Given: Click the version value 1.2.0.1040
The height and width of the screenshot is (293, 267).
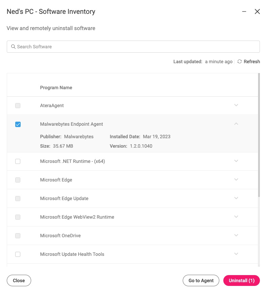Looking at the screenshot, I should (141, 146).
